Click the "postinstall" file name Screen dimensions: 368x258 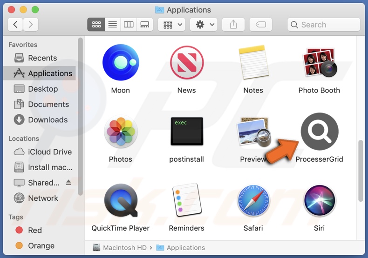point(187,159)
